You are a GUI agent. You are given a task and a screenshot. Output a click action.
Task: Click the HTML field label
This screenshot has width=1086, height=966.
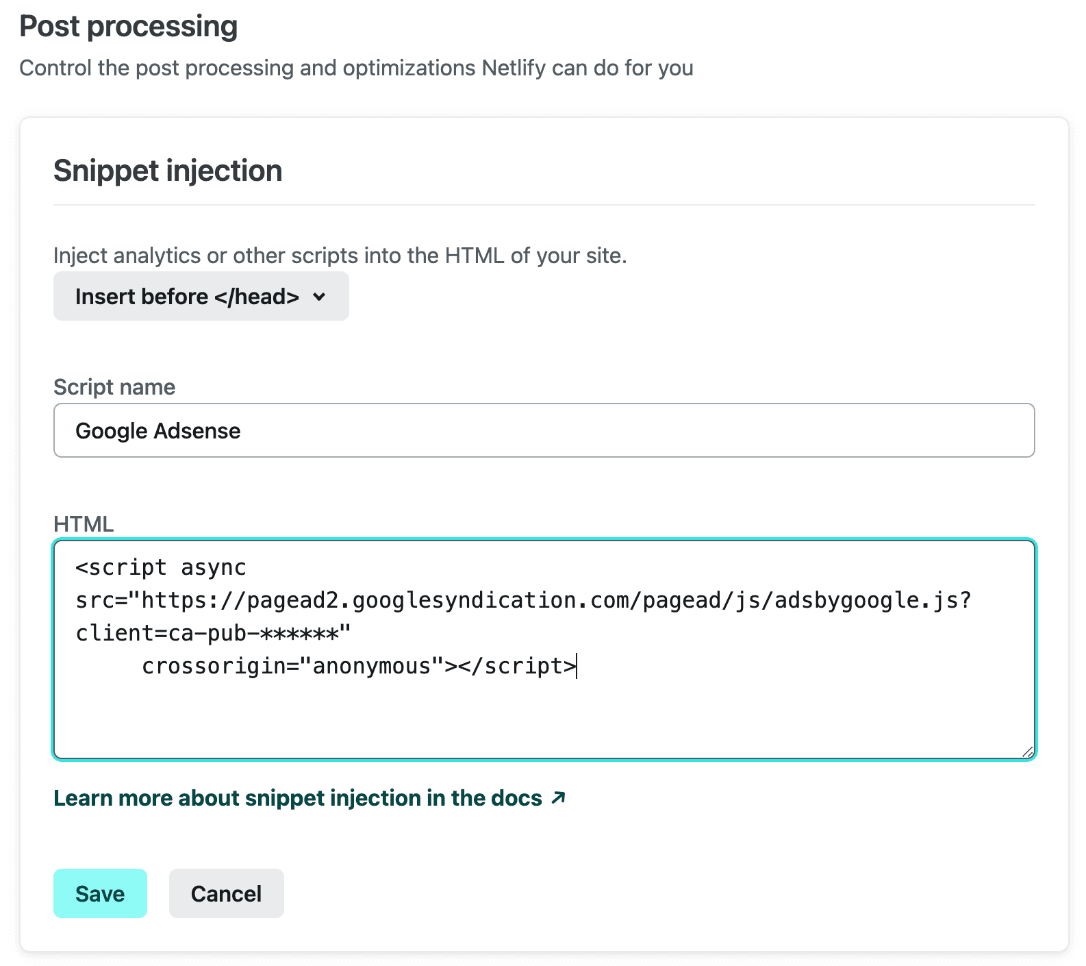pyautogui.click(x=84, y=524)
